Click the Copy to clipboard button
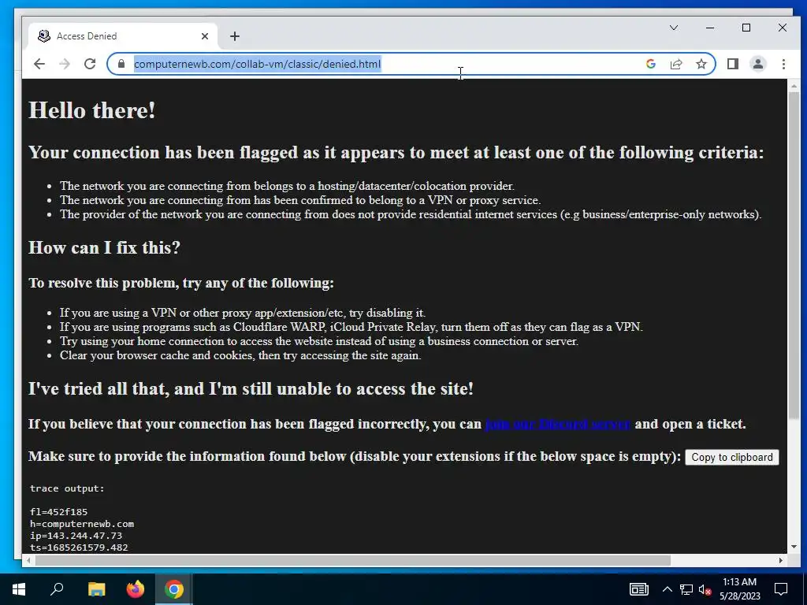The height and width of the screenshot is (605, 807). [x=732, y=458]
